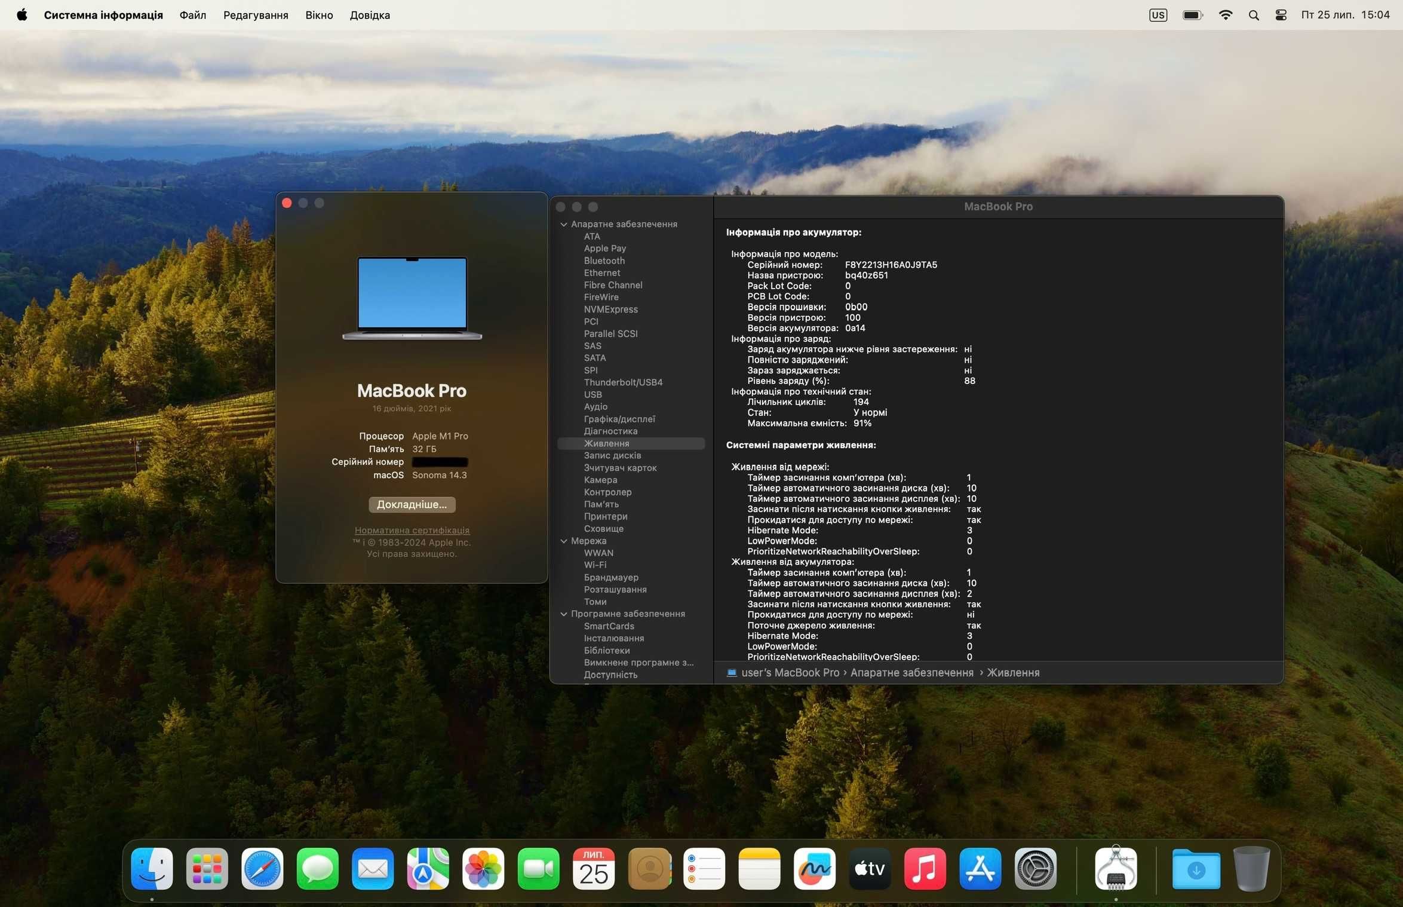Select Пам'ять in the sidebar
Screen dimensions: 1403x907
point(601,504)
